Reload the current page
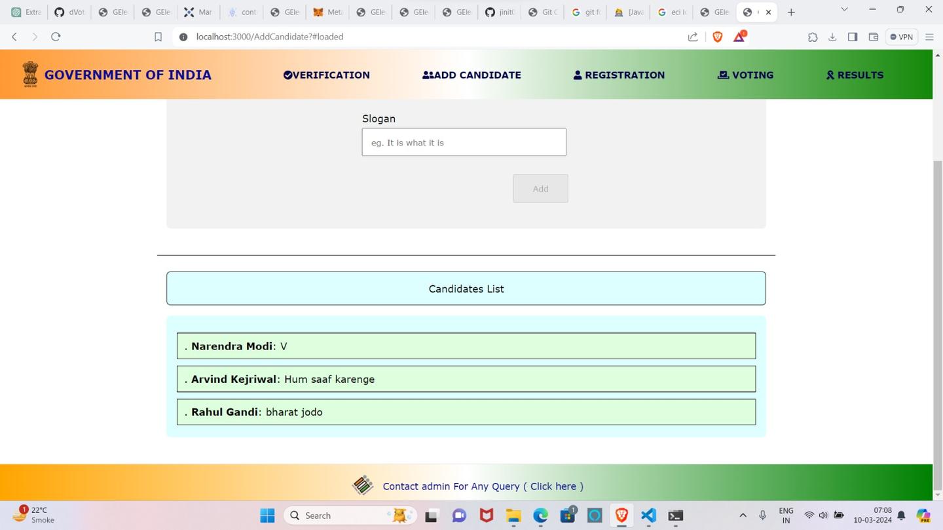Screen dimensions: 943x530 (56, 37)
